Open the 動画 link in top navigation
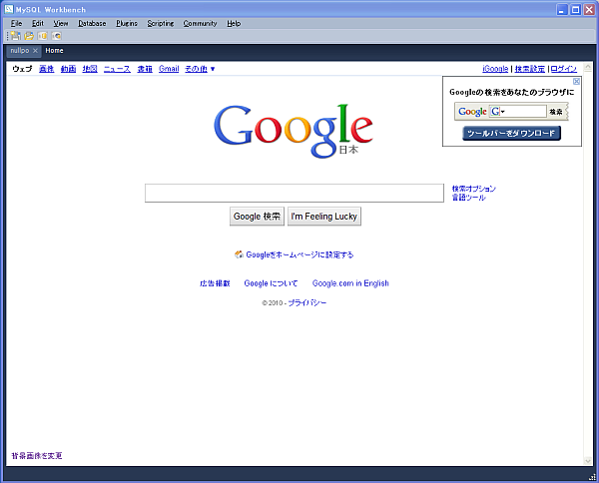Screen dimensions: 599x483 68,69
